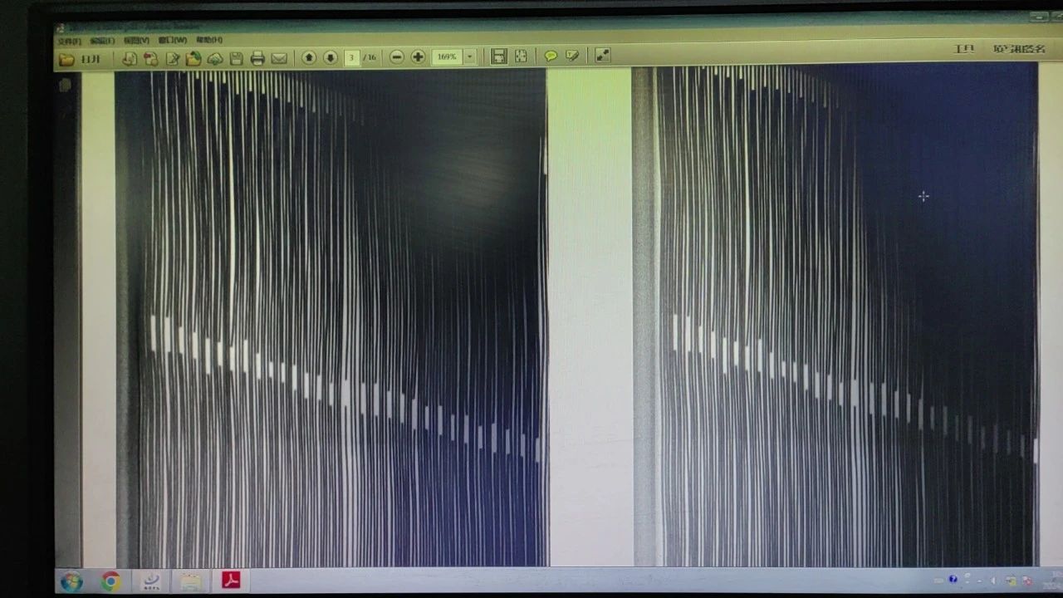
Task: Toggle read mode full-screen view
Action: click(603, 56)
